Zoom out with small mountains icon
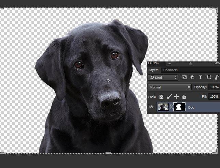This screenshot has width=220, height=168. point(169,64)
